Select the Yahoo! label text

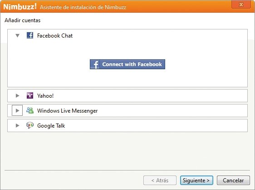(x=45, y=96)
